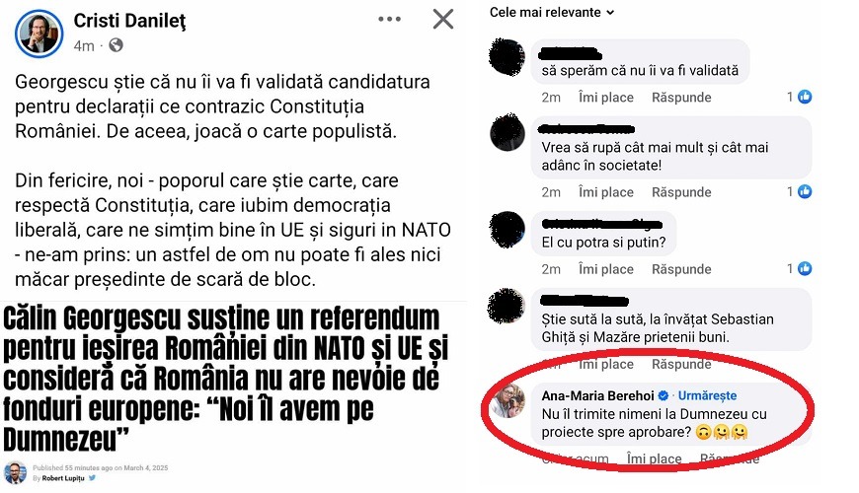Open Ana-Maria Berehoi profile name
Viewport: 859px width, 493px height.
point(597,395)
